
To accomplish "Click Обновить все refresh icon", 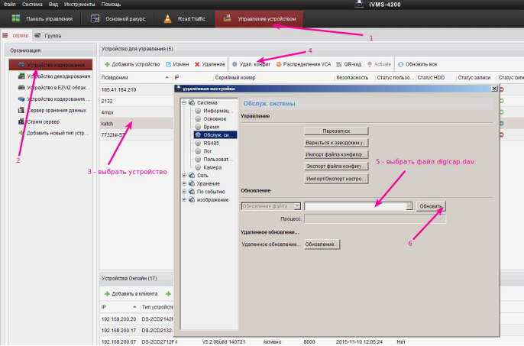I will (x=400, y=64).
